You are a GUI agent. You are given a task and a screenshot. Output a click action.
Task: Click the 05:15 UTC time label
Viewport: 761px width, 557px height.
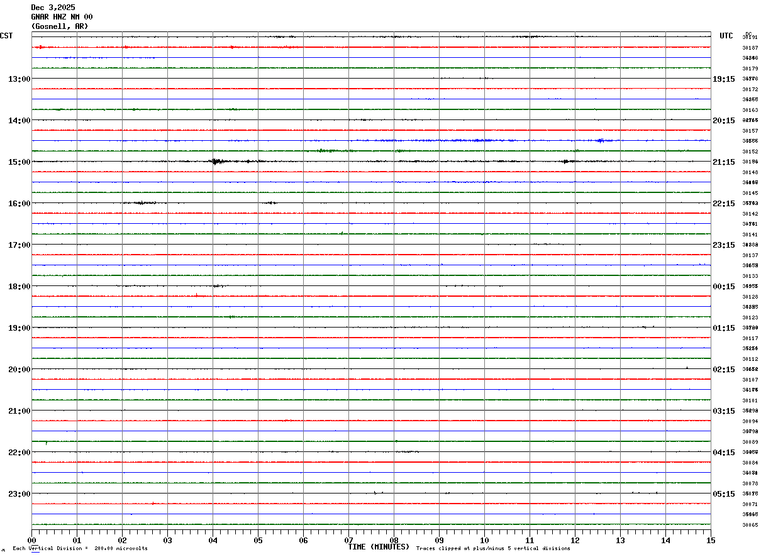724,494
